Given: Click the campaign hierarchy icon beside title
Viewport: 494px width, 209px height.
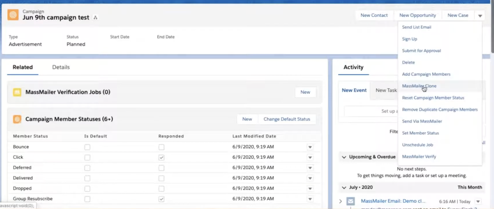Looking at the screenshot, I should (x=96, y=18).
